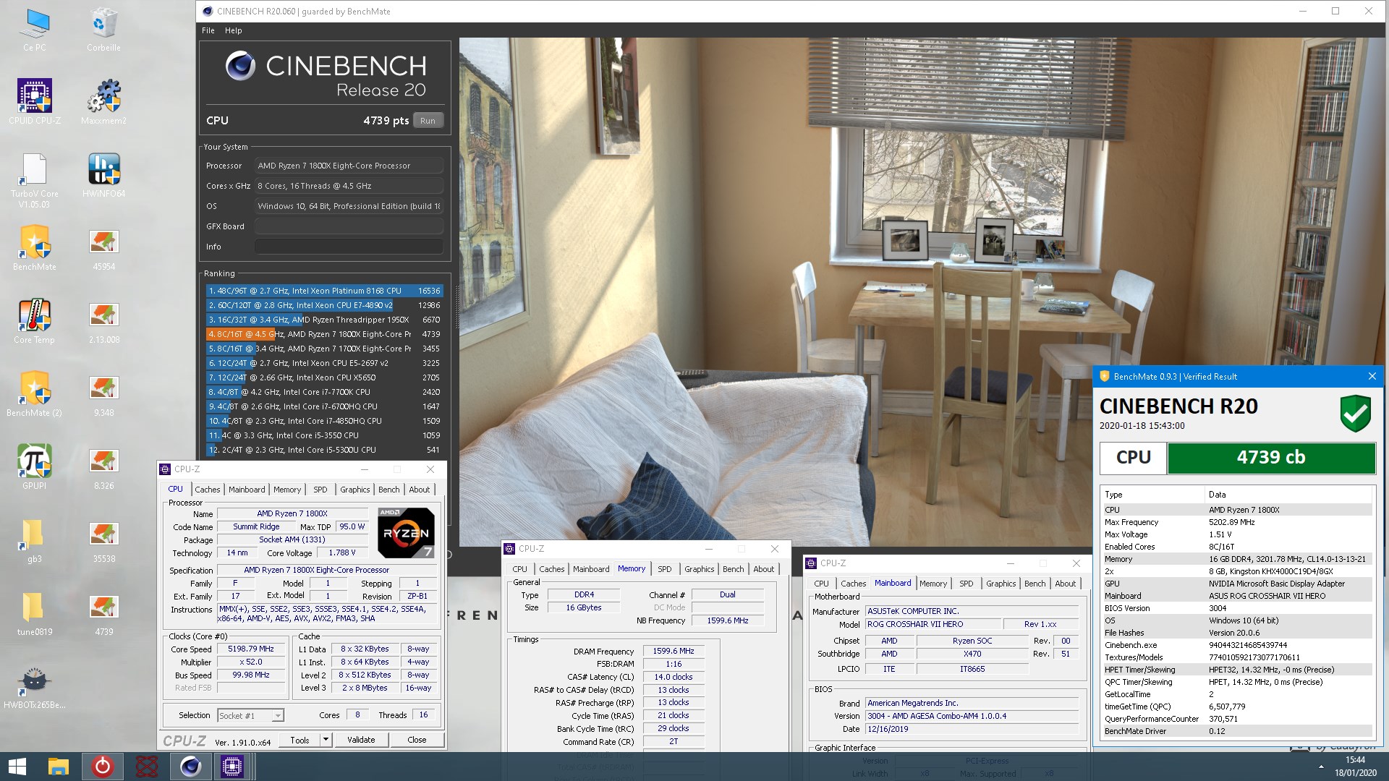Open the Cinebench Help menu
The height and width of the screenshot is (781, 1389).
(x=233, y=30)
